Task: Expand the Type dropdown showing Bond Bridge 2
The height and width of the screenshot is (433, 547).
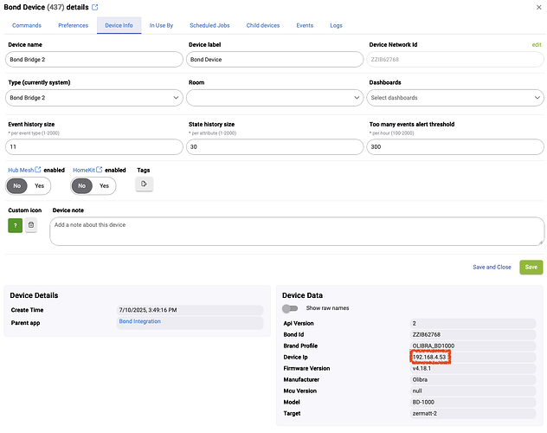Action: tap(93, 98)
